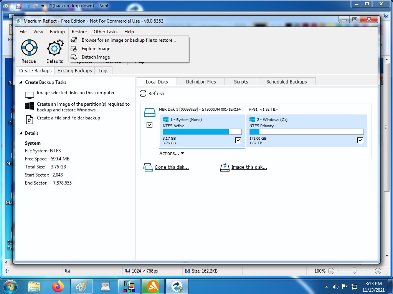
Task: Click the volume speaker tray icon
Action: [x=335, y=287]
